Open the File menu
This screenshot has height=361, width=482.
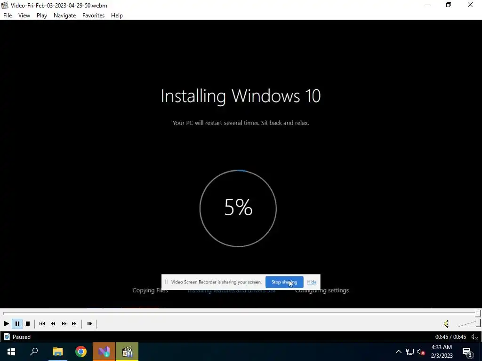click(x=8, y=16)
